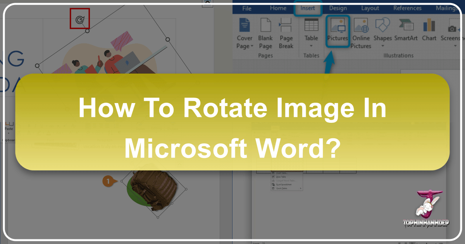Viewport: 465px width, 244px height.
Task: Go to the References tab
Action: coord(407,8)
